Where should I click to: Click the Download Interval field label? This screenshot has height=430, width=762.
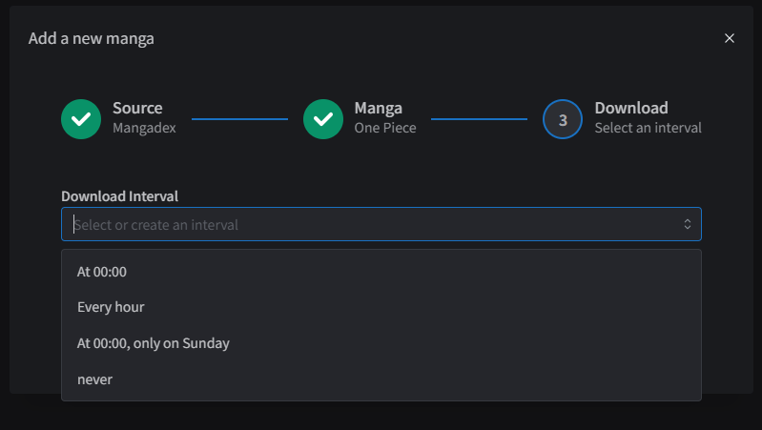click(119, 196)
